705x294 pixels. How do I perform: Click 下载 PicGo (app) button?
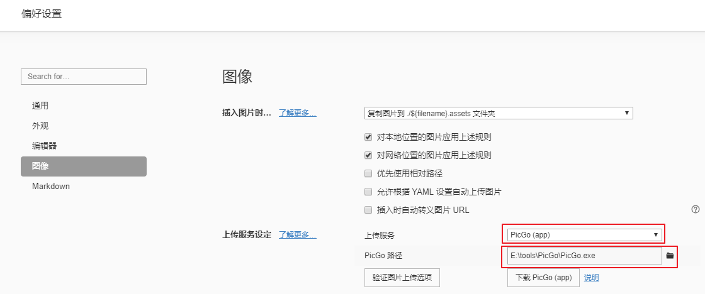(543, 278)
